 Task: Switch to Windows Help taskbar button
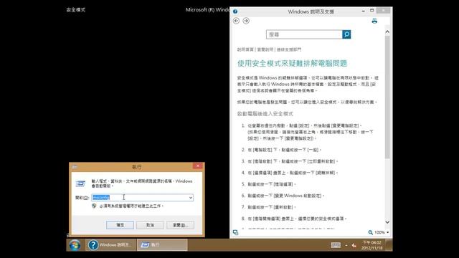[110, 245]
